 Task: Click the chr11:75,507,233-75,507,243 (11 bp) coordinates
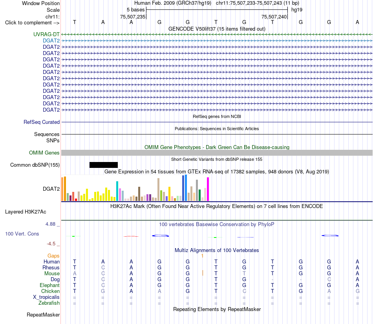point(258,3)
